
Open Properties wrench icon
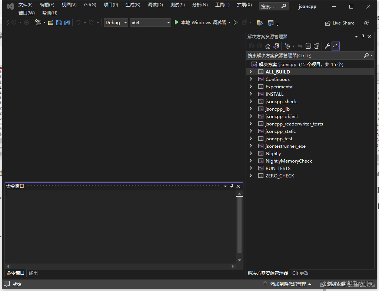click(x=328, y=46)
